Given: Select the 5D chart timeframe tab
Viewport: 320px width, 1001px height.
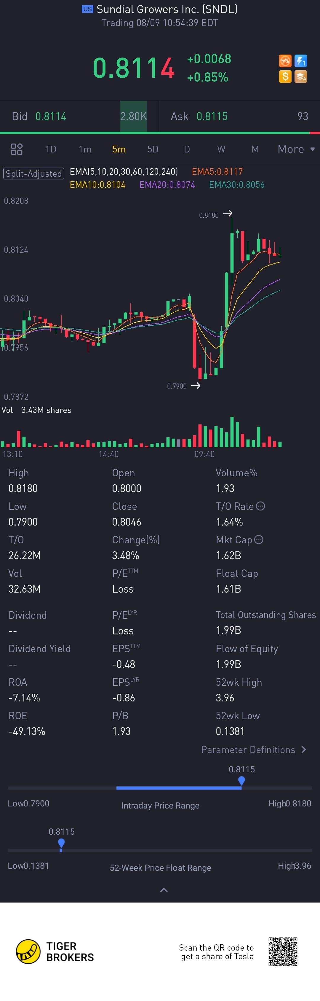Looking at the screenshot, I should pyautogui.click(x=153, y=149).
